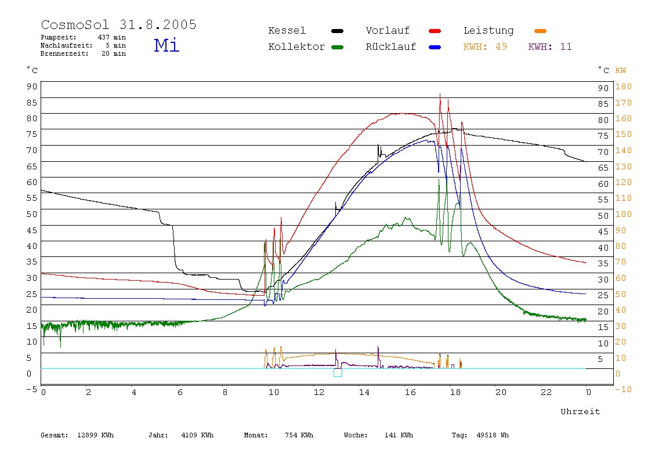Click the "Gesamt:" footer label
The image size is (666, 471).
(x=55, y=435)
